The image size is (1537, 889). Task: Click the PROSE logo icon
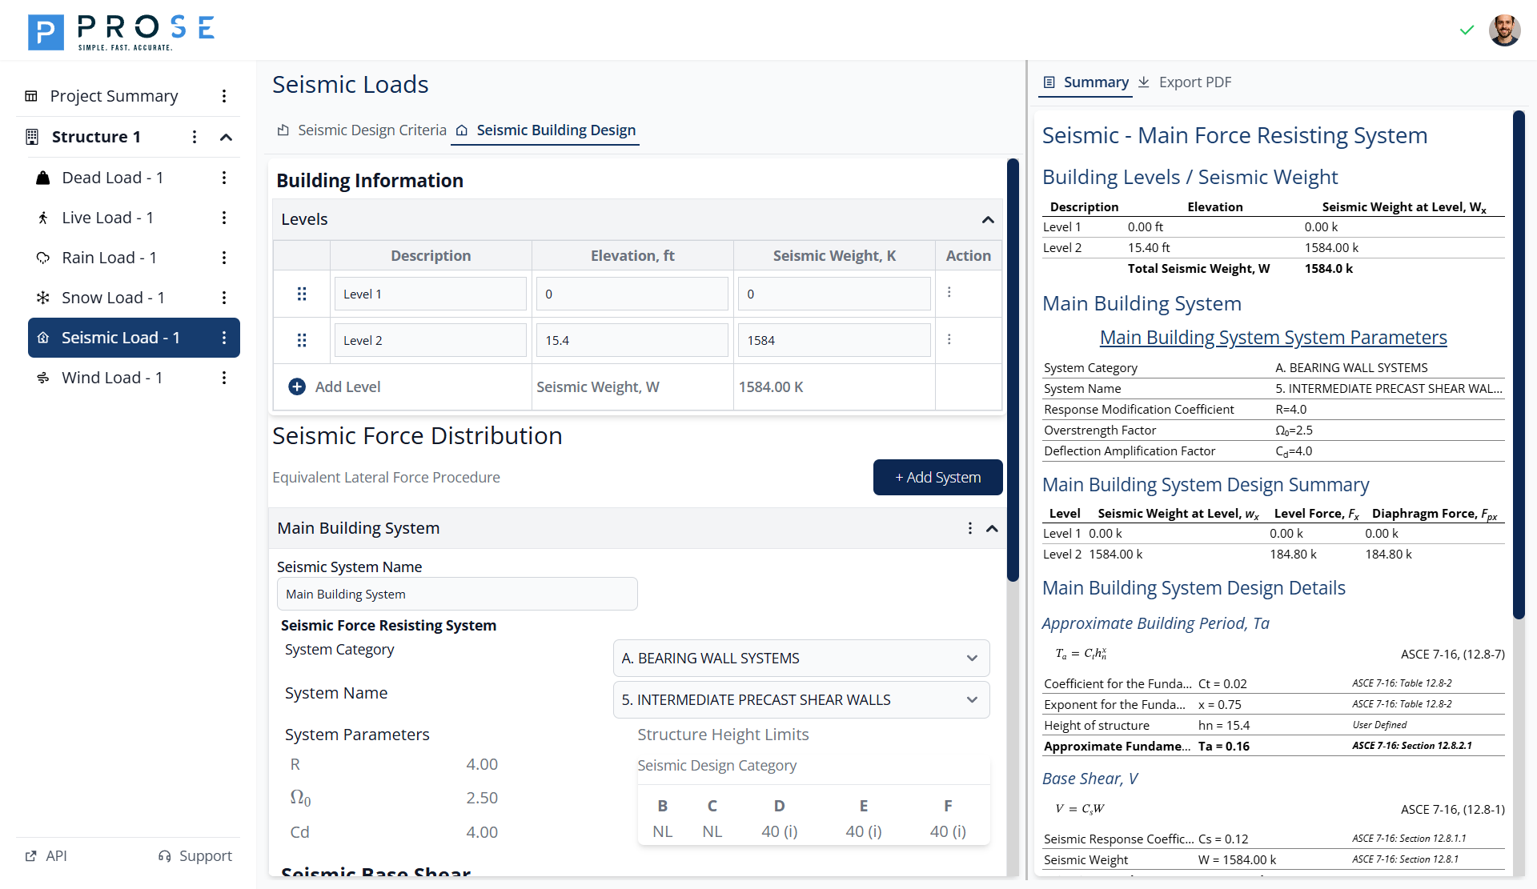pyautogui.click(x=46, y=32)
